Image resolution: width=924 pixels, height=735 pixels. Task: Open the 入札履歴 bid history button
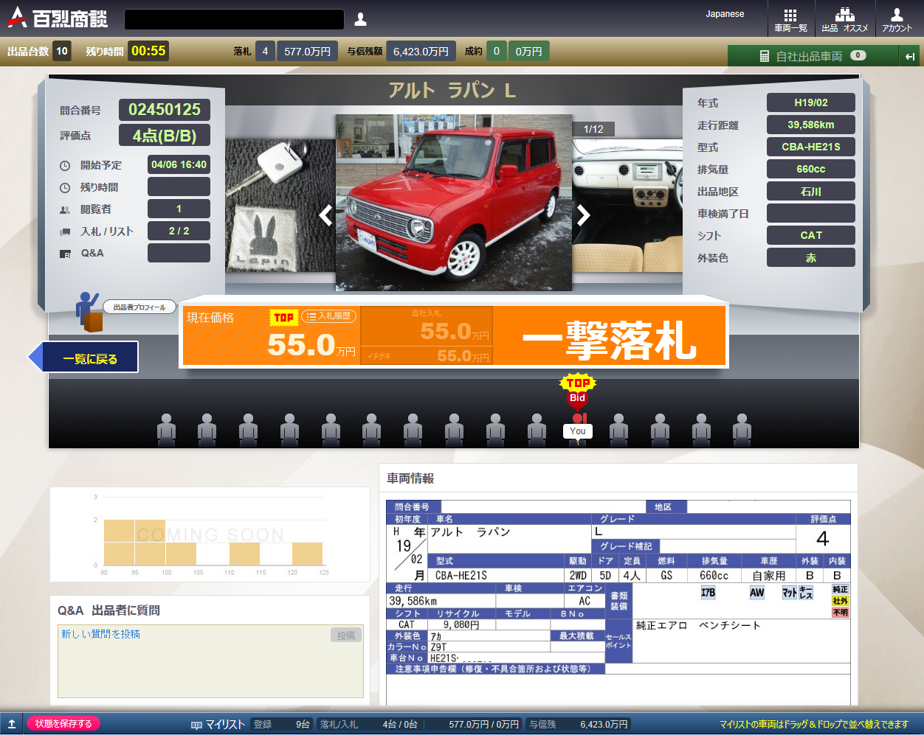(329, 316)
